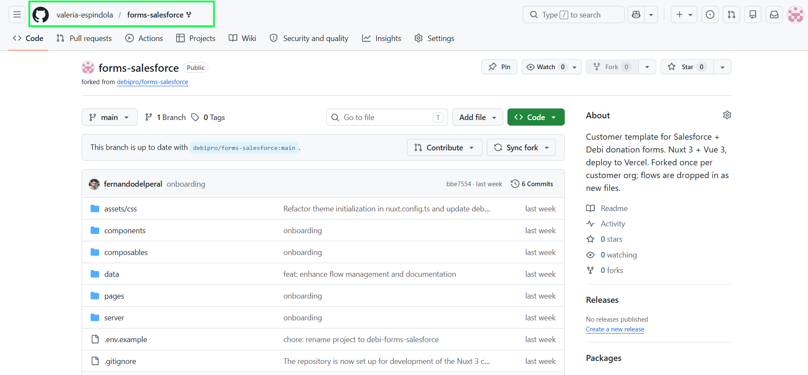Open the Packages section heading link
The width and height of the screenshot is (808, 375).
pyautogui.click(x=604, y=358)
